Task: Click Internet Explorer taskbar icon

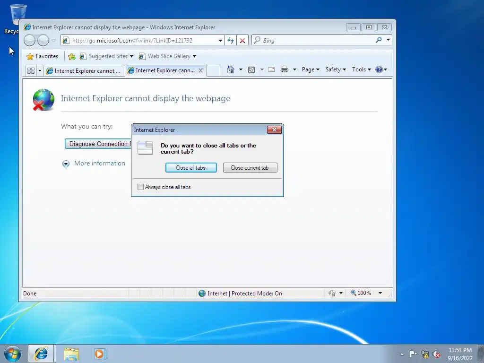Action: pos(42,354)
